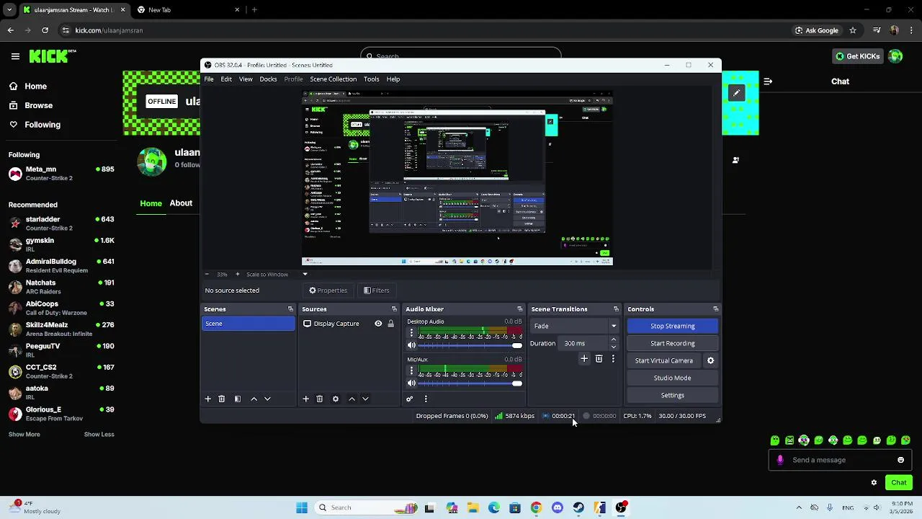Click Get KICKs button

click(856, 56)
